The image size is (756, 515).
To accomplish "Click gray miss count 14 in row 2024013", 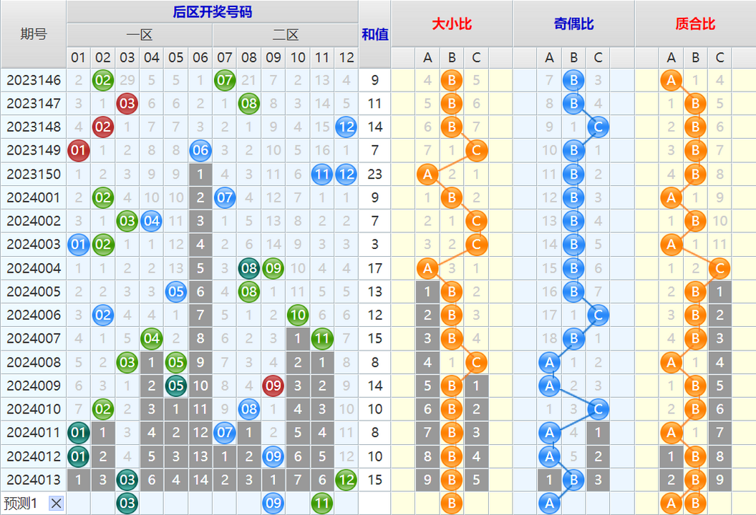I will [200, 480].
